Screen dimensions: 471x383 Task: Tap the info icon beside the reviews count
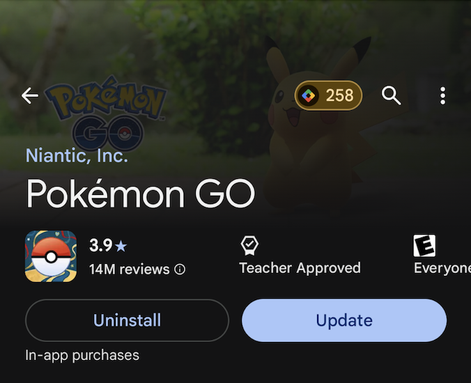point(180,269)
